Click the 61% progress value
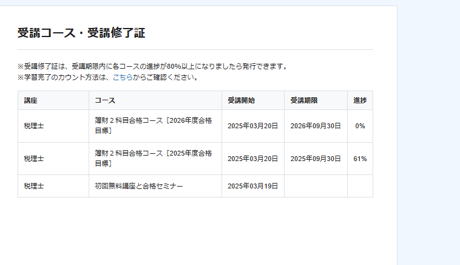Viewport: 460px width, 265px height. 360,159
